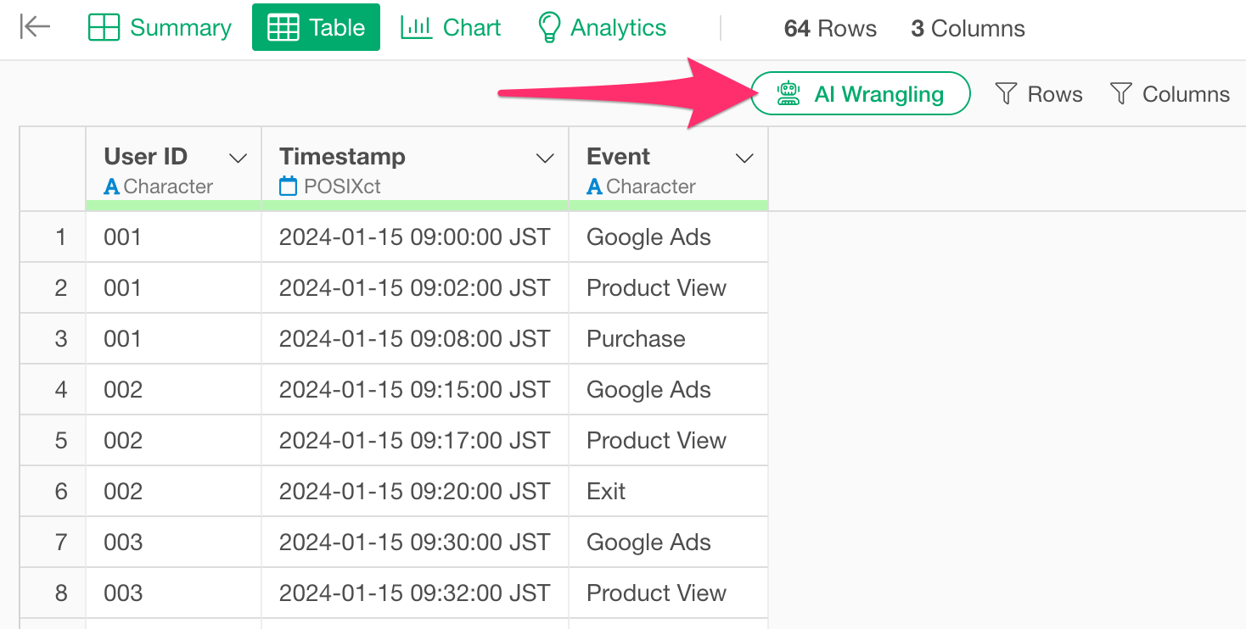This screenshot has height=629, width=1246.
Task: Expand the Event column dropdown arrow
Action: (x=744, y=159)
